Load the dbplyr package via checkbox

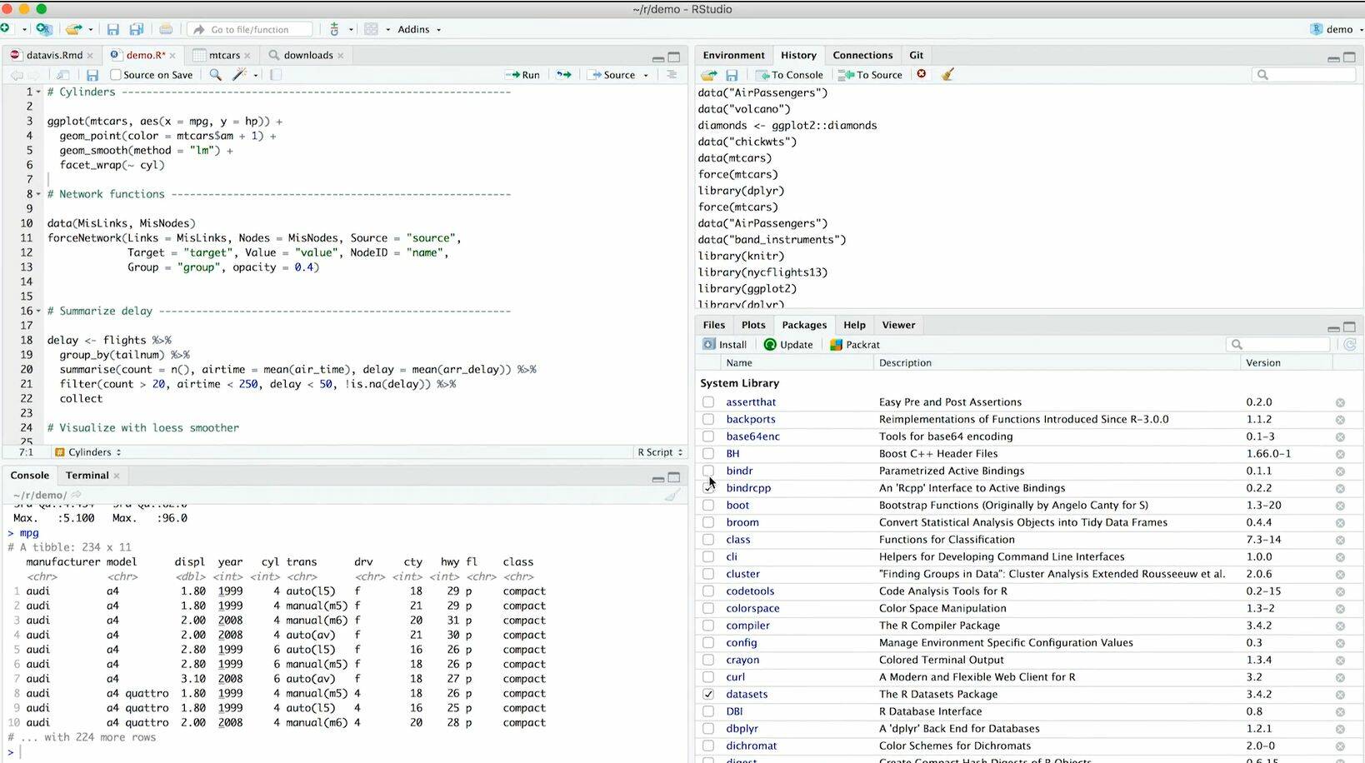click(708, 728)
